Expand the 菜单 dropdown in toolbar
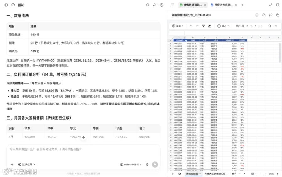 [x=178, y=26]
